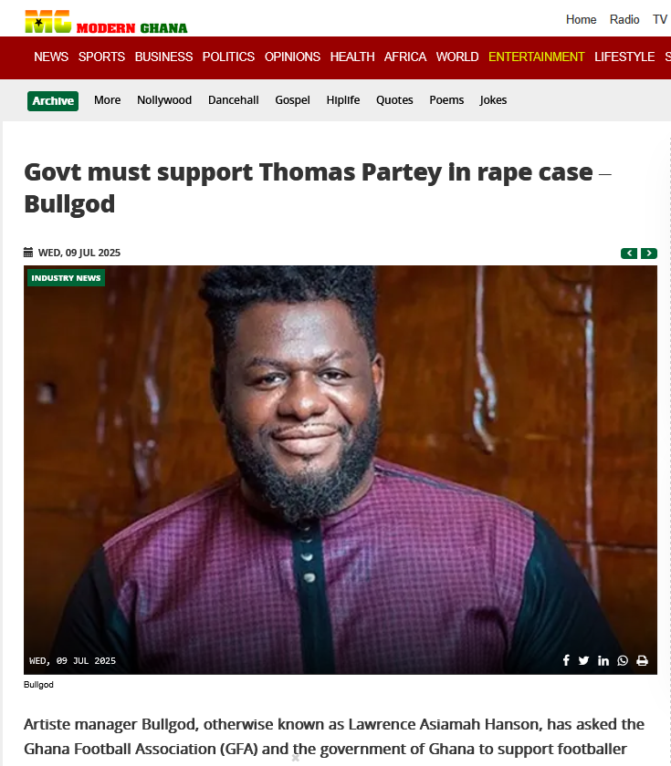671x766 pixels.
Task: Visit the Jokes section link
Action: click(x=493, y=100)
